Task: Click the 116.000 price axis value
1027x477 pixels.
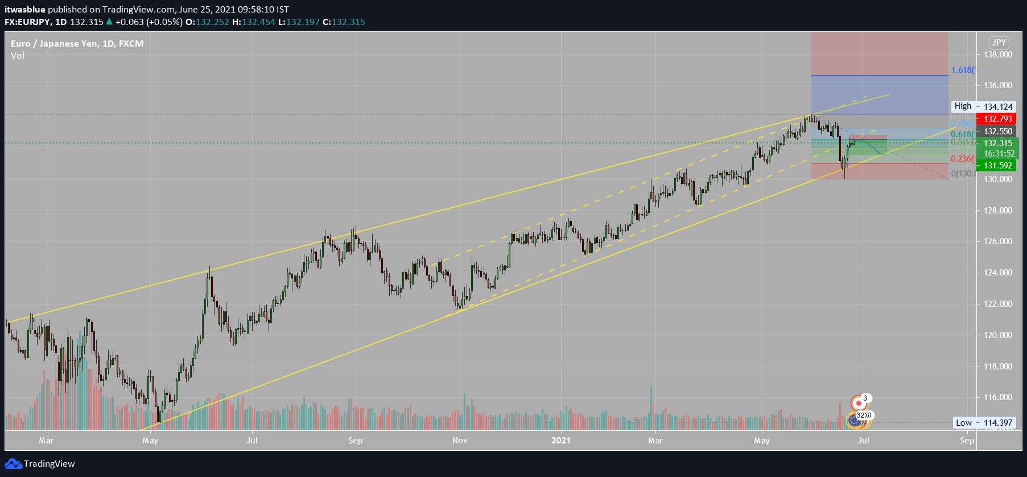Action: click(998, 397)
